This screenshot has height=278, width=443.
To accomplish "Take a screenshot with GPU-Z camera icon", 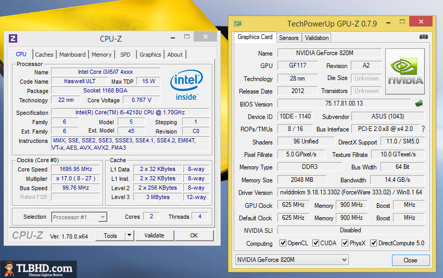I will (423, 37).
